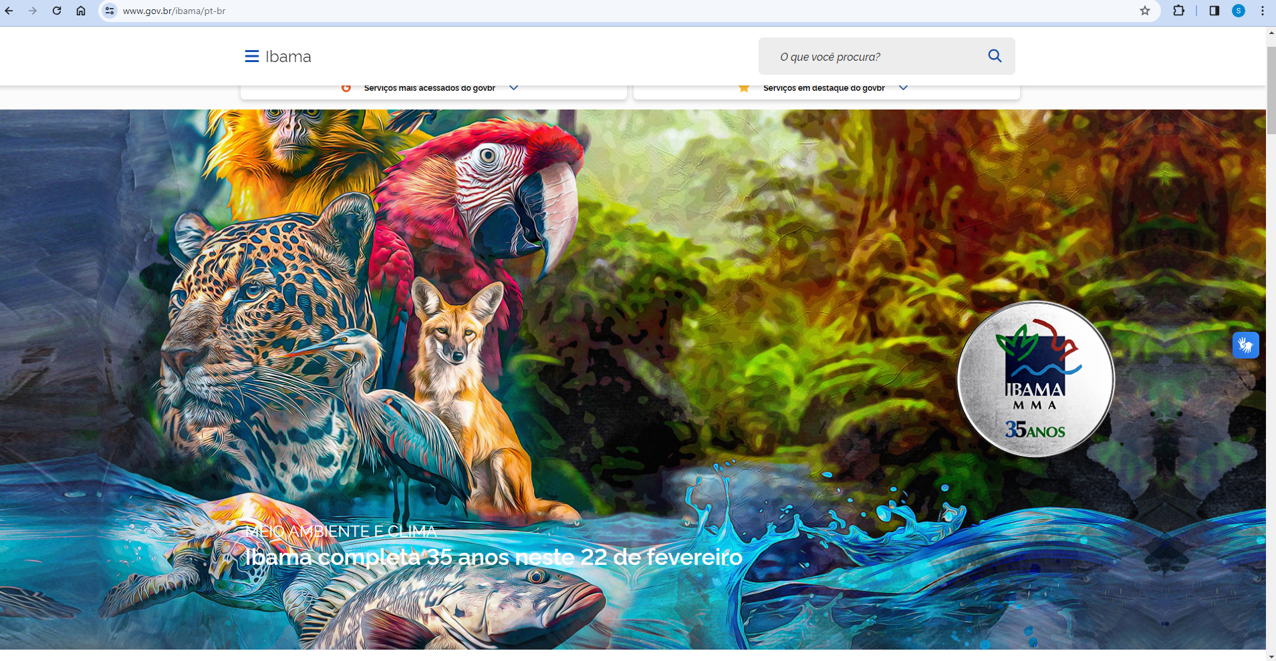Click the O que você procura search field
Viewport: 1276px width, 661px height.
pos(869,57)
